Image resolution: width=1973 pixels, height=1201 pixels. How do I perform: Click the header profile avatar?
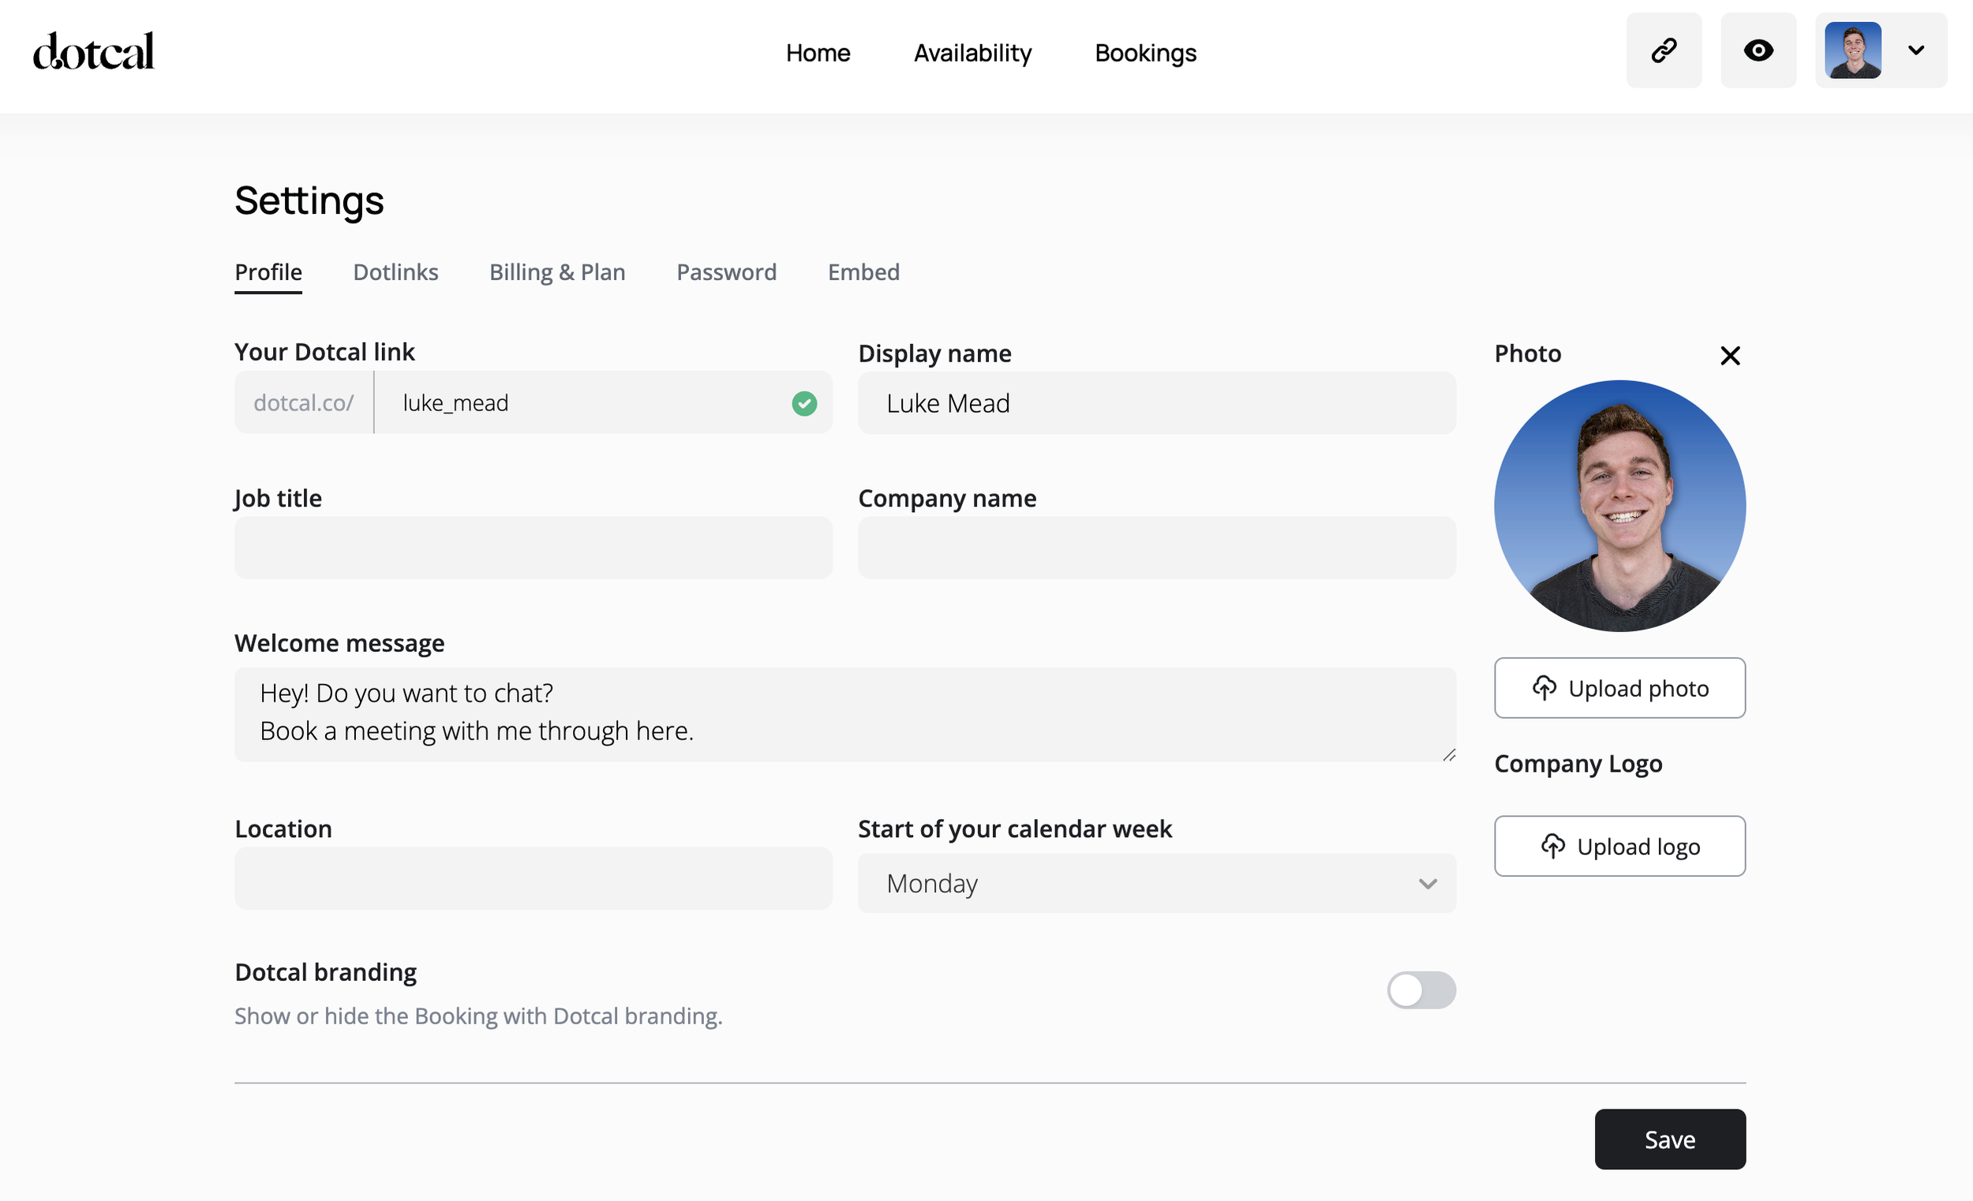click(x=1852, y=51)
